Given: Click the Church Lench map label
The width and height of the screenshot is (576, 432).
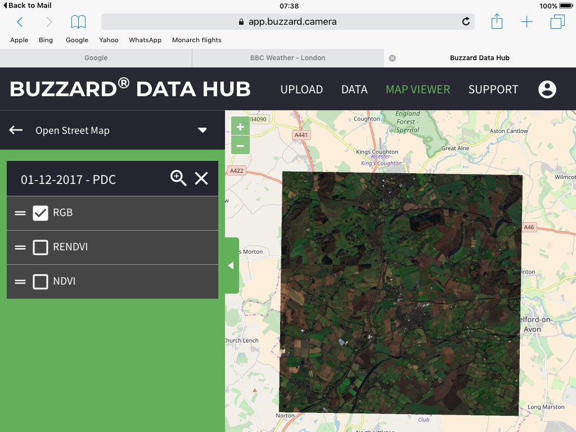Looking at the screenshot, I should [242, 340].
